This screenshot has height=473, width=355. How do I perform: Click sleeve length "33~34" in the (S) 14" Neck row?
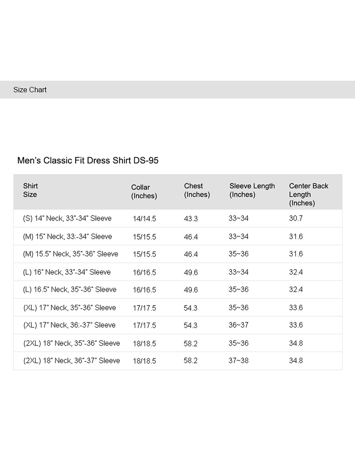point(238,218)
